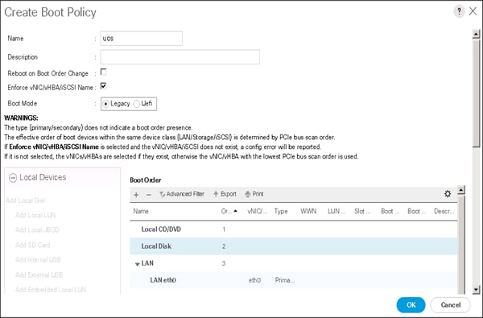483x318 pixels.
Task: Click the vNIC column header
Action: [257, 212]
